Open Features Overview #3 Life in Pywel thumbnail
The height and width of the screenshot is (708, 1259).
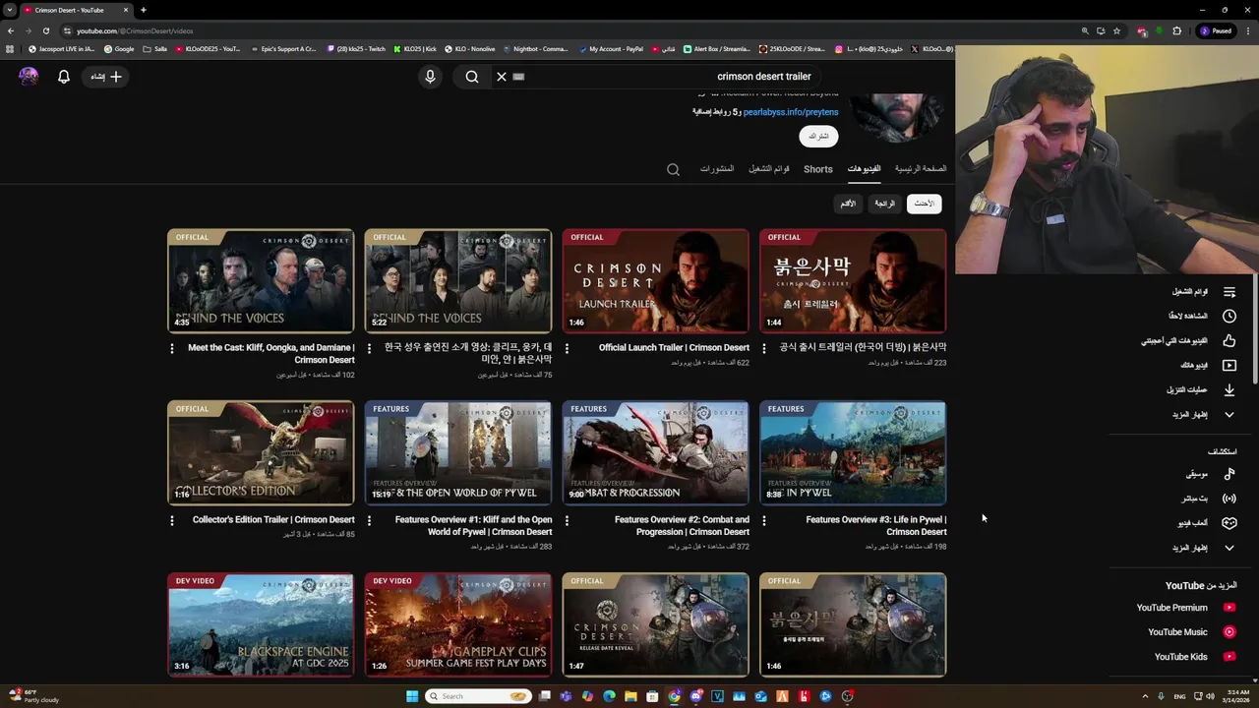point(853,453)
